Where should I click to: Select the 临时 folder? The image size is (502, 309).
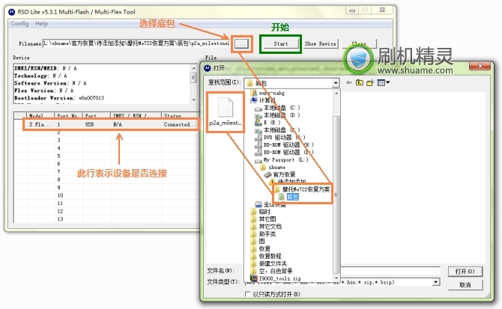[x=261, y=212]
